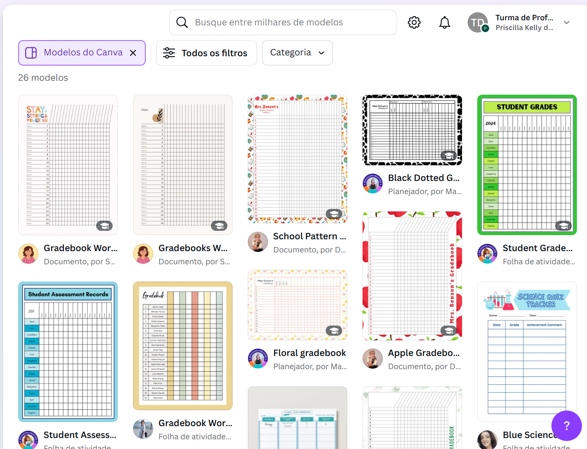Open the Apple Gradebook thumbnail
Screen dimensions: 587x449
click(413, 276)
